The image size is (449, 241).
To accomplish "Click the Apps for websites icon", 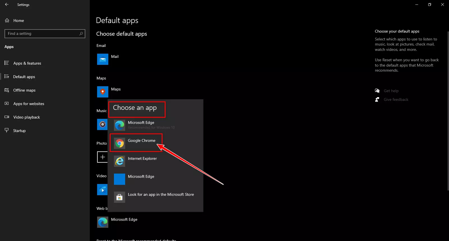I will pyautogui.click(x=7, y=103).
